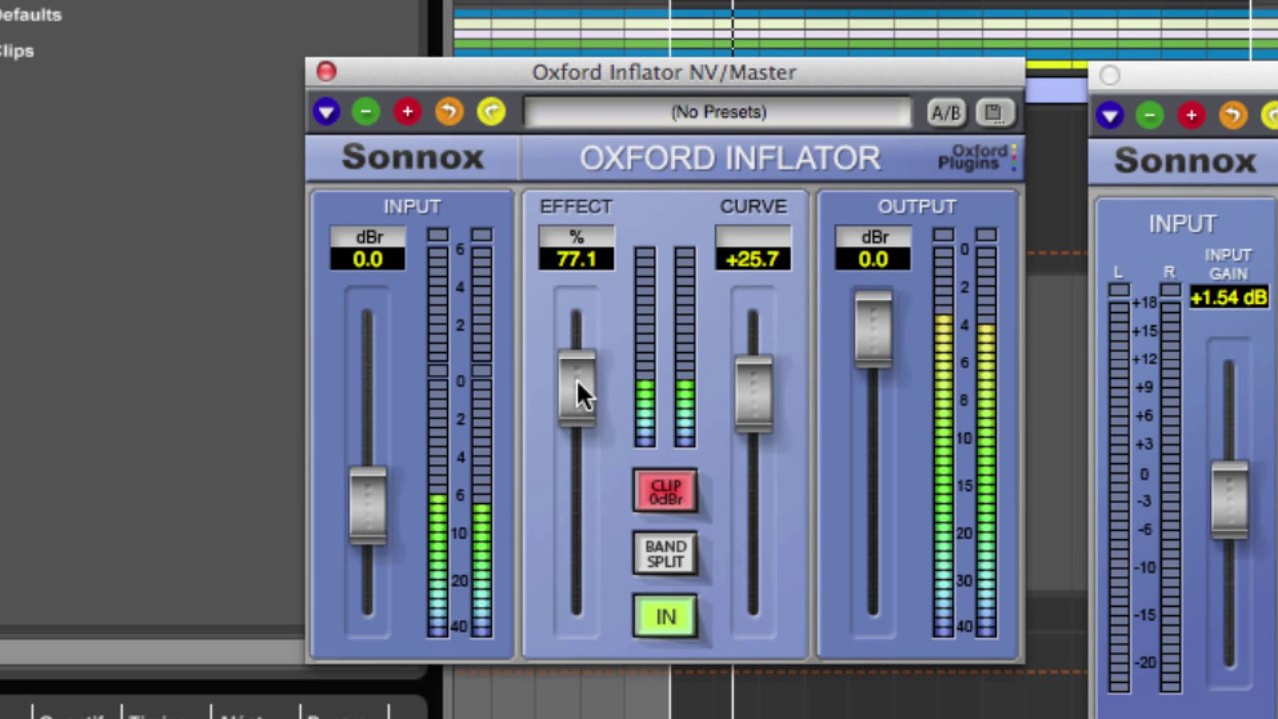The width and height of the screenshot is (1278, 719).
Task: Click the OXFORD INFLATOR title text
Action: pyautogui.click(x=730, y=158)
